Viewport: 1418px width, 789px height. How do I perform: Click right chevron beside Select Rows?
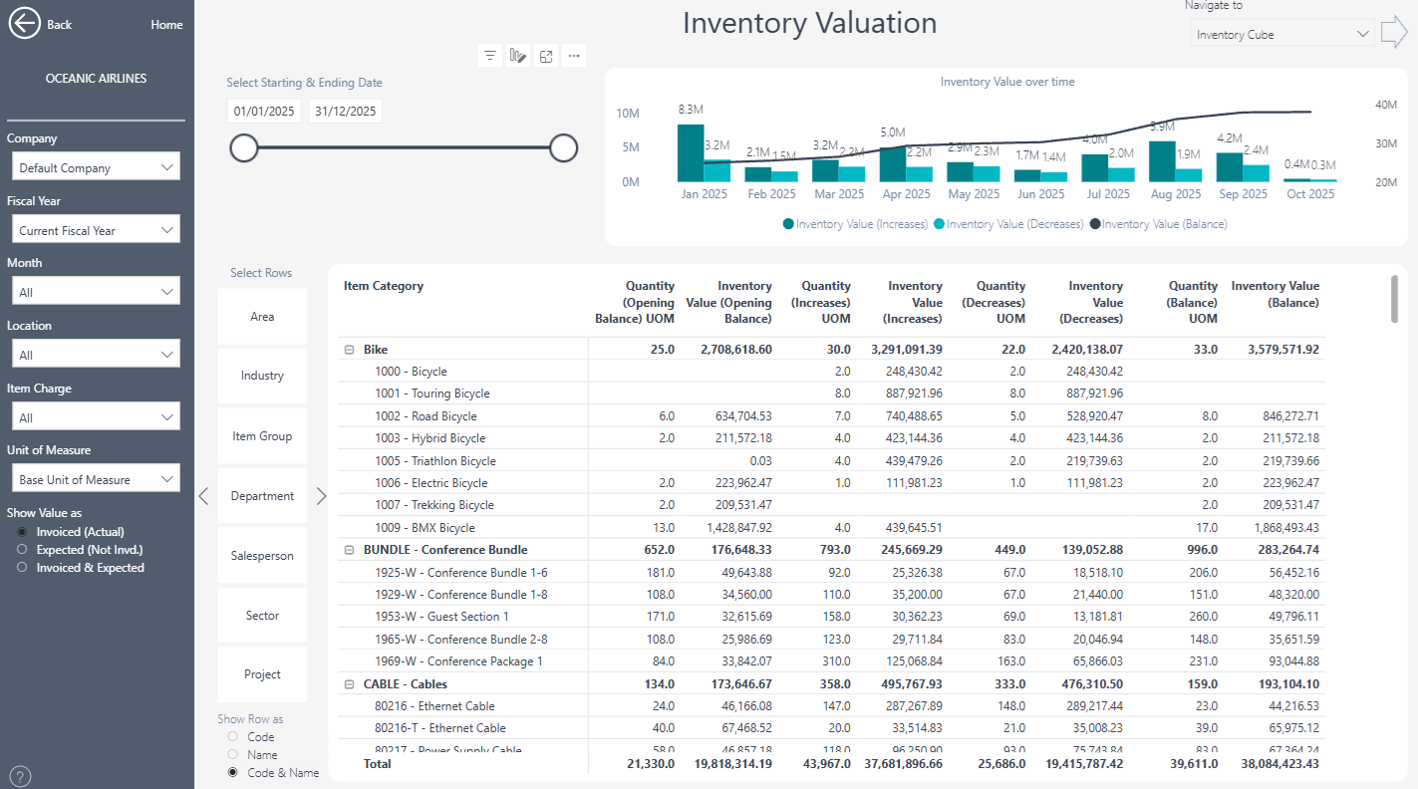pyautogui.click(x=321, y=496)
